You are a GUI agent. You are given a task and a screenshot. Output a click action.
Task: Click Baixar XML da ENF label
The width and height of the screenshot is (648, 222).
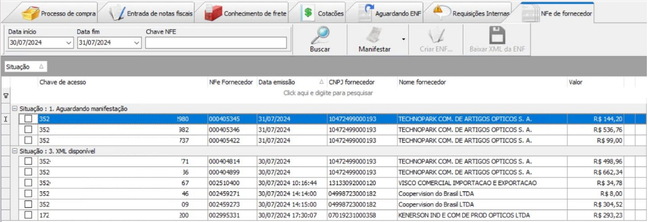click(498, 49)
